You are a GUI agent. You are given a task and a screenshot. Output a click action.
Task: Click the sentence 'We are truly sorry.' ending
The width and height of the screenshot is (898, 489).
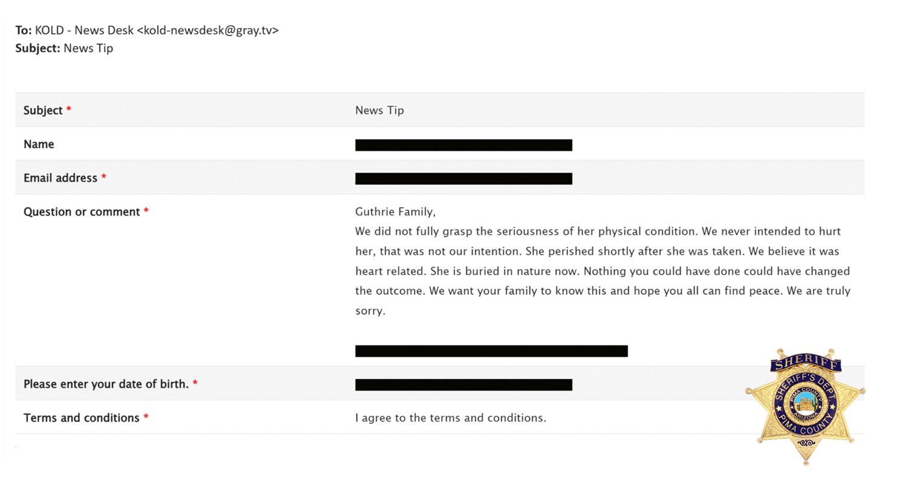(602, 301)
